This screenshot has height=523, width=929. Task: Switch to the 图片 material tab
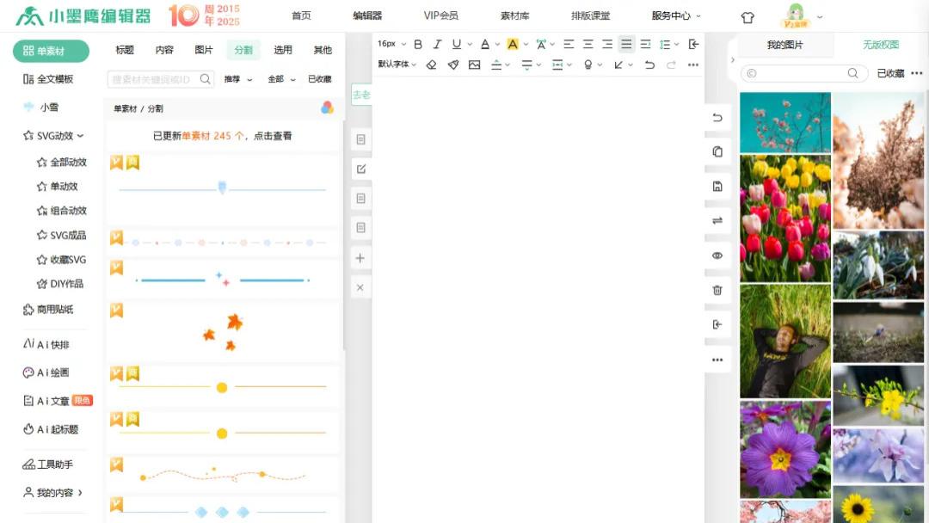point(203,50)
